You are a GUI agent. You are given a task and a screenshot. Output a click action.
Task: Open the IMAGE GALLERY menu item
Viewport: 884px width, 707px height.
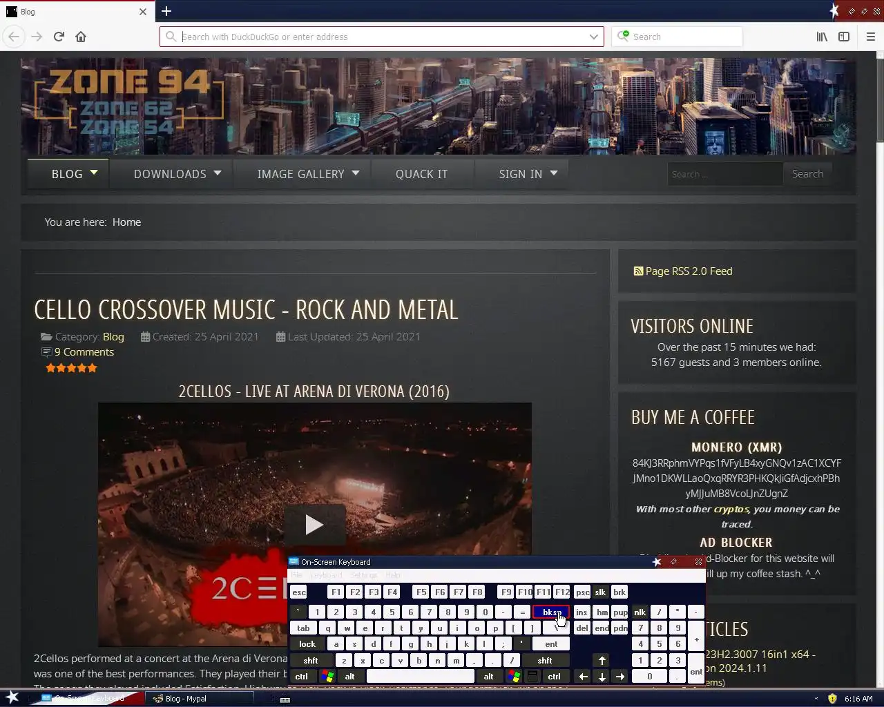[300, 174]
